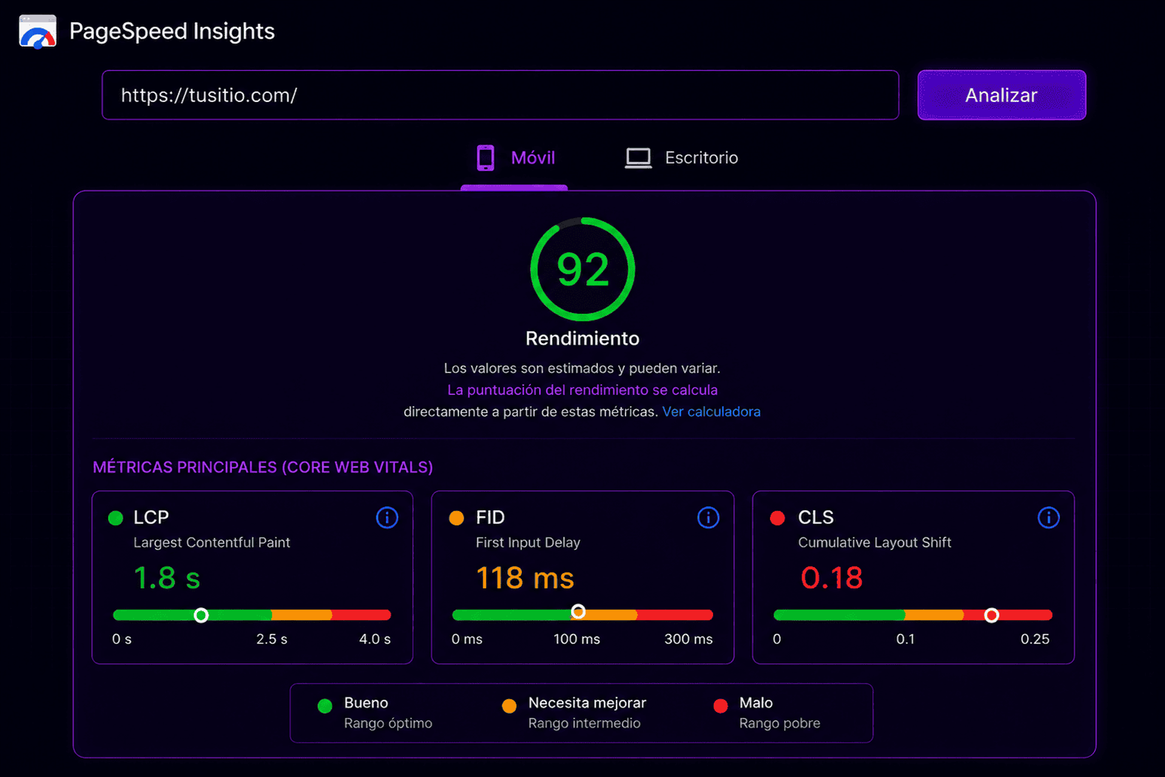Viewport: 1165px width, 777px height.
Task: Click the PageSpeed Insights title text
Action: coord(172,31)
